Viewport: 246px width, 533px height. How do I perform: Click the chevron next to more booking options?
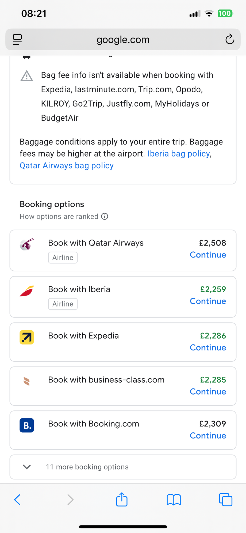[x=27, y=467]
